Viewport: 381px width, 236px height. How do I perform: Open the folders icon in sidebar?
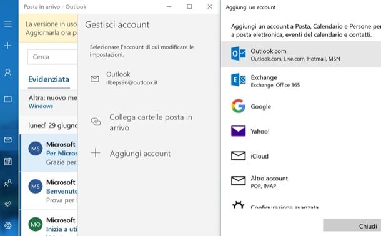(7, 99)
